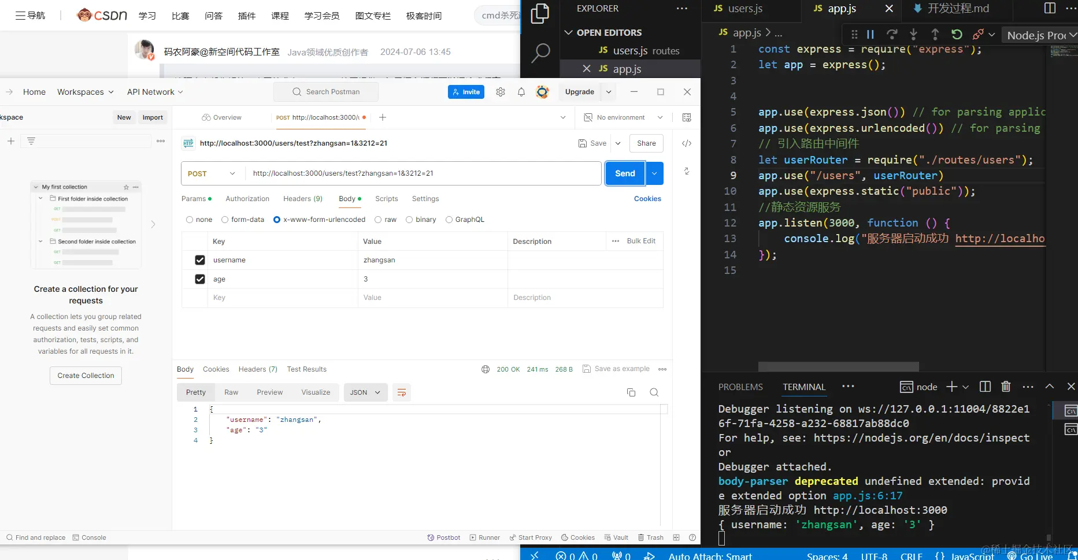Image resolution: width=1078 pixels, height=560 pixels.
Task: Click the request URL input field
Action: coord(423,173)
